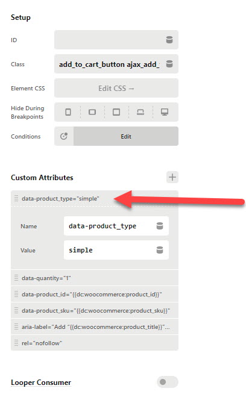Screen dimensions: 246x397
Task: Open dynamic content for the Class field
Action: tap(169, 64)
